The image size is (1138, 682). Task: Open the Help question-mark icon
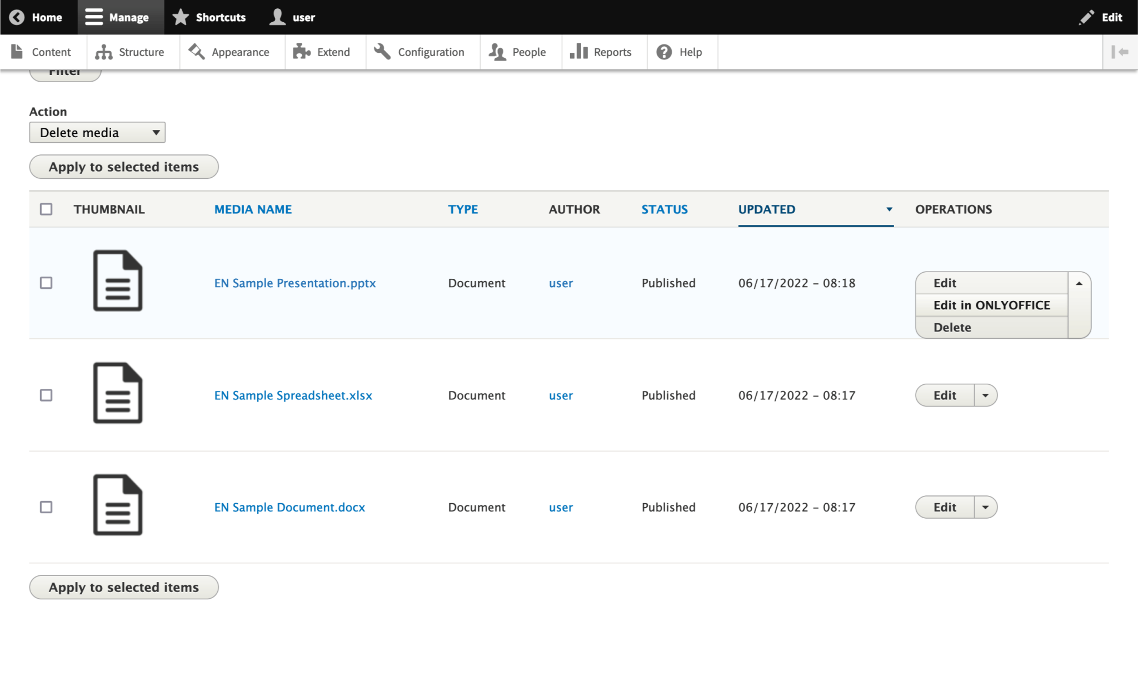tap(665, 52)
